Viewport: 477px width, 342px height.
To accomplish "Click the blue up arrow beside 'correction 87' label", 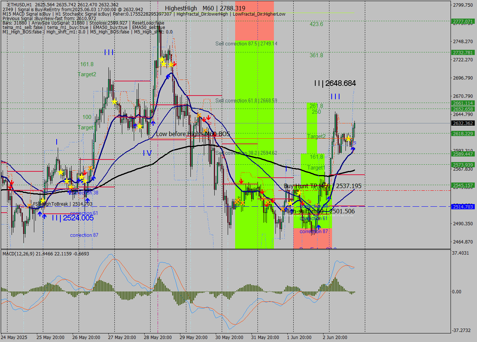I will pos(318,227).
